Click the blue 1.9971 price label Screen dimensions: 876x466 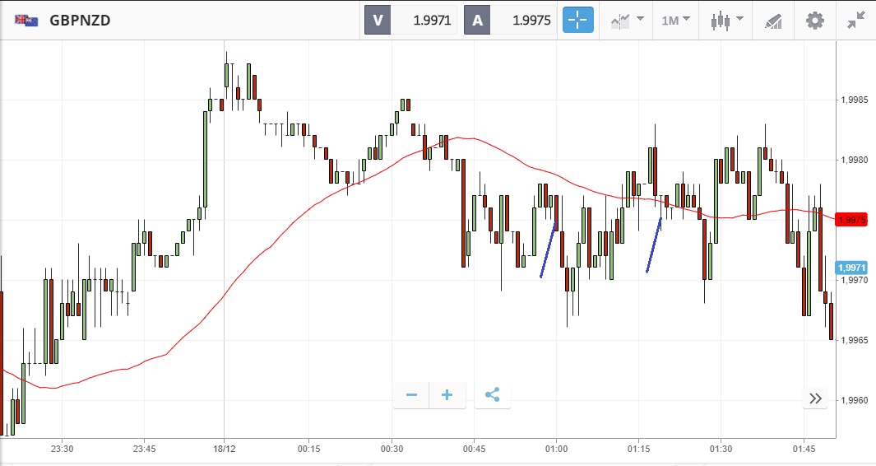(852, 268)
